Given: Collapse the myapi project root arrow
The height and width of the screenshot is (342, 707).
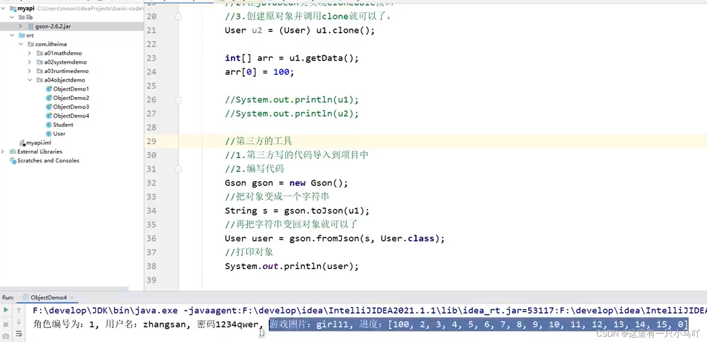Looking at the screenshot, I should pyautogui.click(x=3, y=8).
